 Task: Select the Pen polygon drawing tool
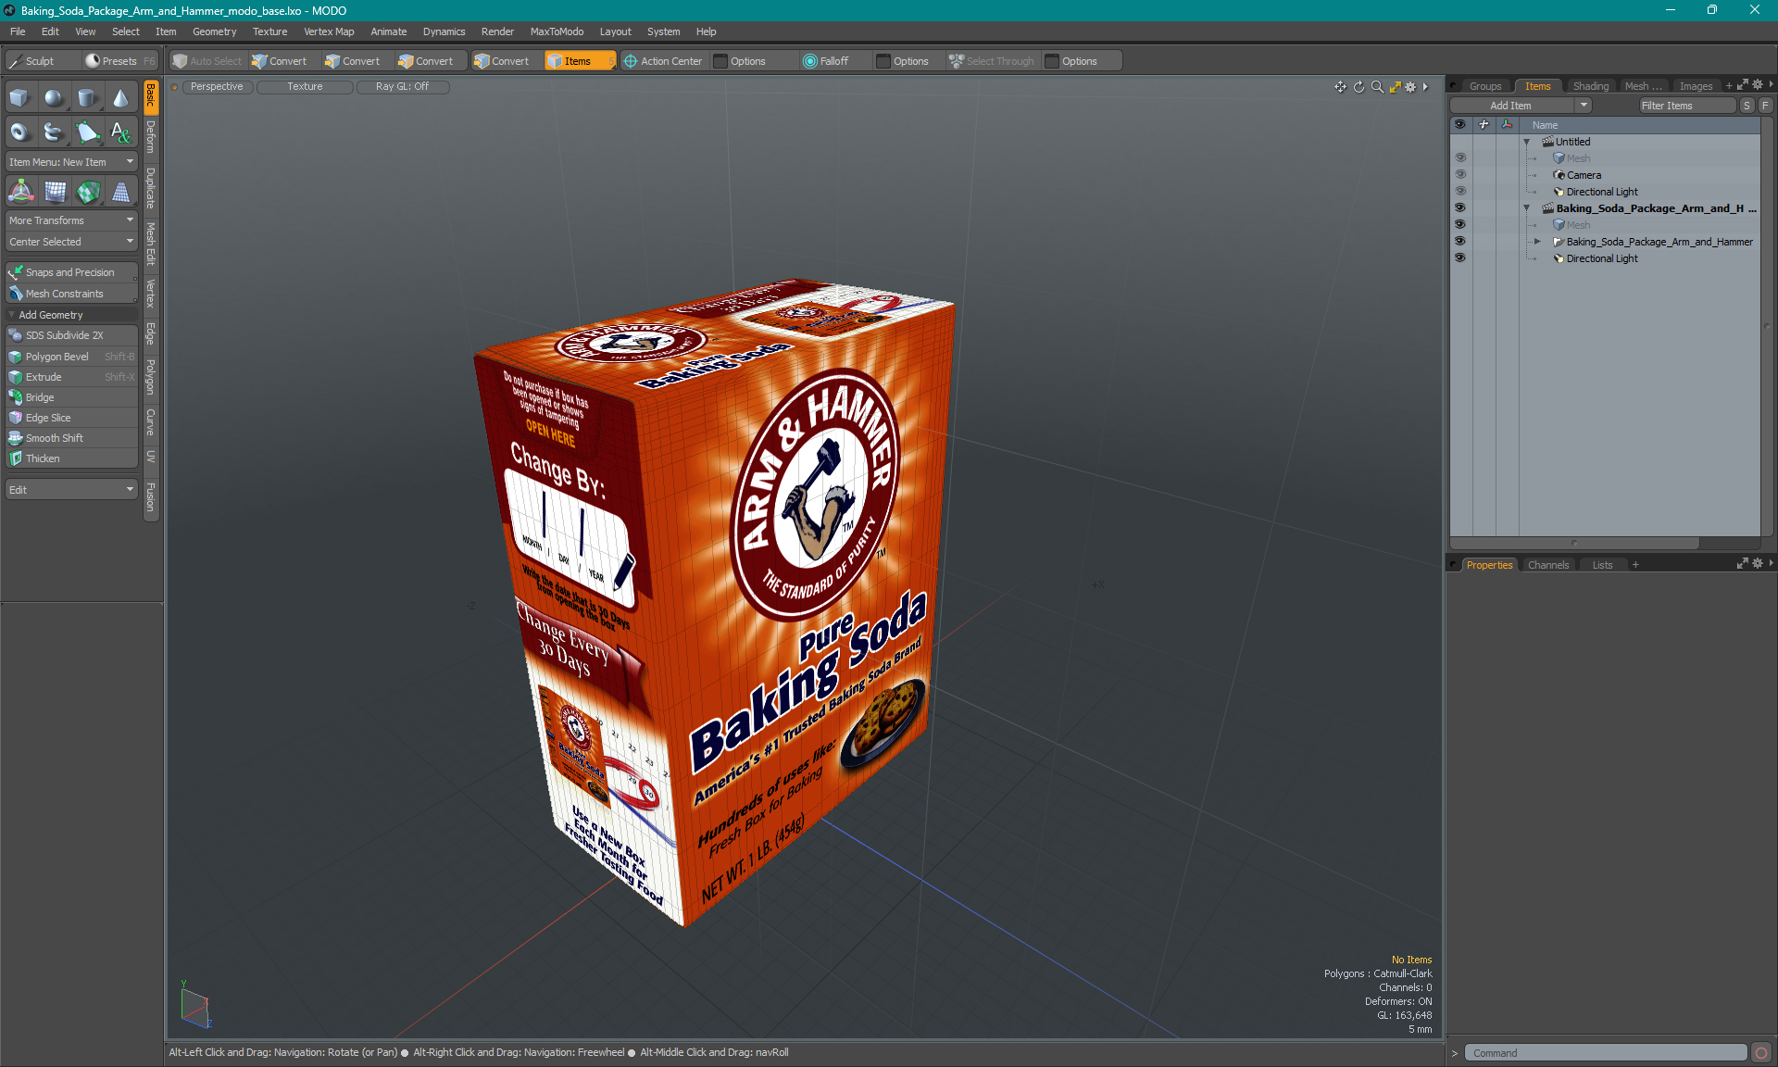pyautogui.click(x=87, y=132)
